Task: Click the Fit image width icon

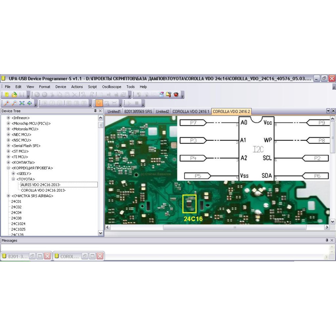Action: click(x=29, y=103)
